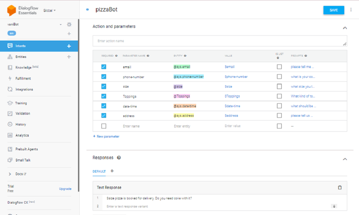
Task: Click the Intents chat bubble icon
Action: (x=10, y=45)
